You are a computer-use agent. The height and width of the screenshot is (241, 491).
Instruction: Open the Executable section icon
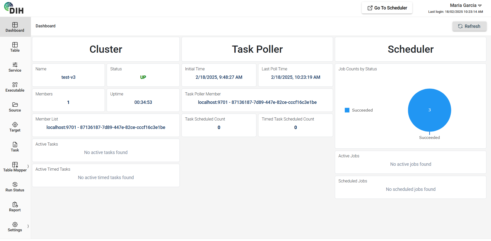click(x=15, y=85)
